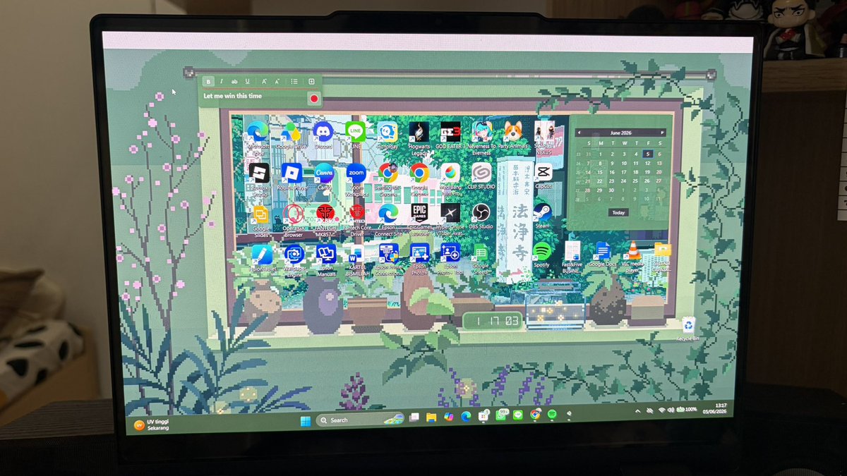Toggle underline in the sticky note
This screenshot has height=476, width=847.
[248, 82]
